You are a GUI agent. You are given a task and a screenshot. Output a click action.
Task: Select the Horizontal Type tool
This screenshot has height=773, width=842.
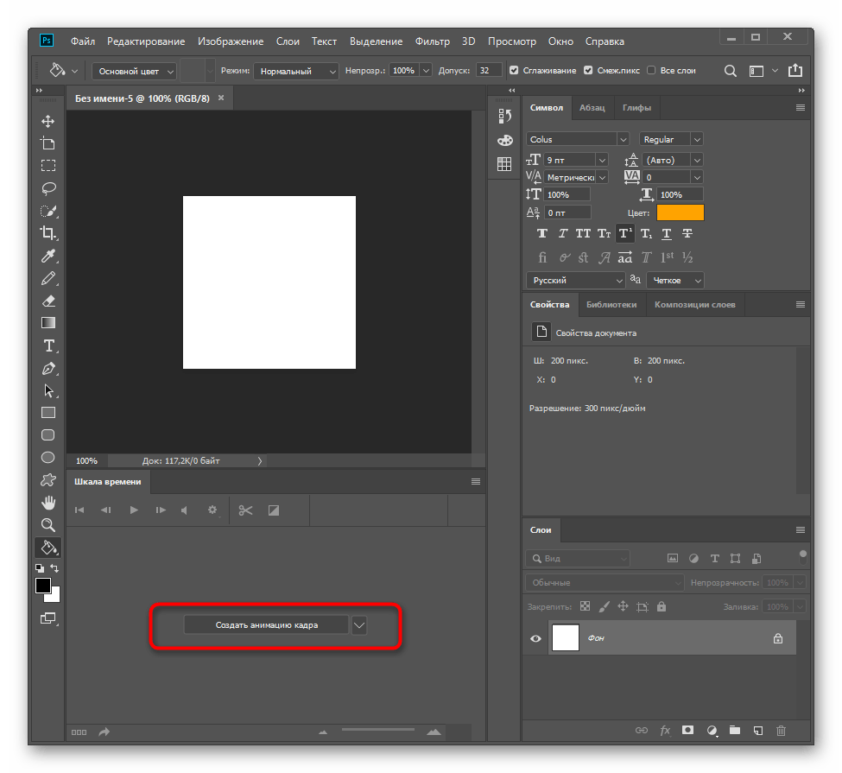point(48,345)
